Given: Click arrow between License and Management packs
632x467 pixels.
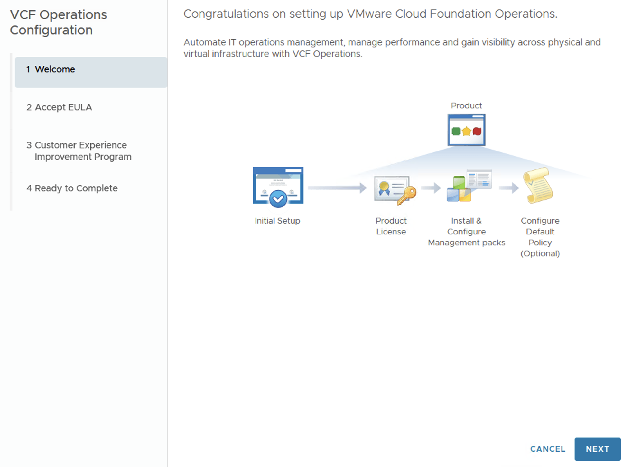Looking at the screenshot, I should (x=431, y=188).
